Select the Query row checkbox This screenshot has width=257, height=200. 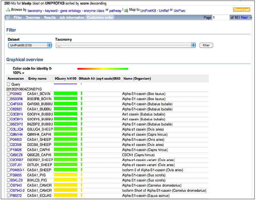(x=8, y=84)
